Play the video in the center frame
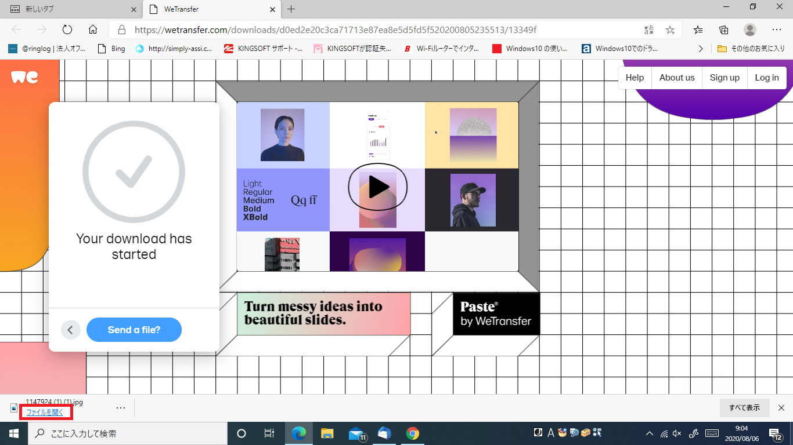The height and width of the screenshot is (445, 793). point(377,187)
